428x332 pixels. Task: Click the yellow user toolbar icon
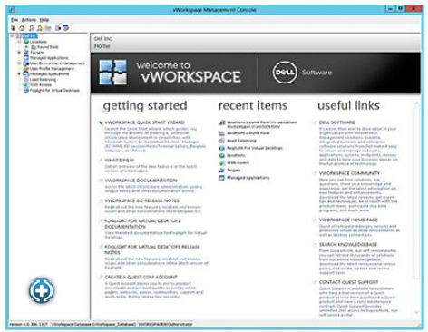click(40, 28)
